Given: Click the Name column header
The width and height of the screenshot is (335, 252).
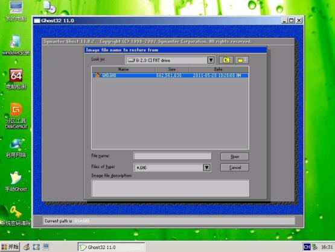Looking at the screenshot, I should point(124,69).
